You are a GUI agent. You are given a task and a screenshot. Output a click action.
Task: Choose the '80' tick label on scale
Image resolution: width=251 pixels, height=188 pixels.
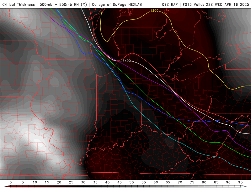(204, 182)
